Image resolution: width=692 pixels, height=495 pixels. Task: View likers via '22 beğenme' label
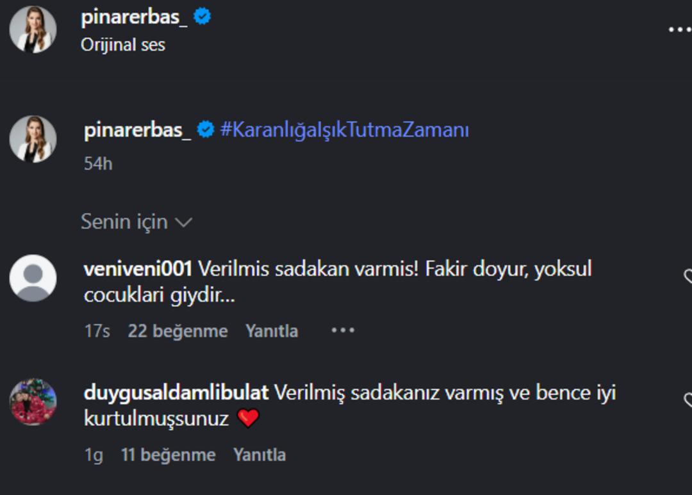point(177,330)
